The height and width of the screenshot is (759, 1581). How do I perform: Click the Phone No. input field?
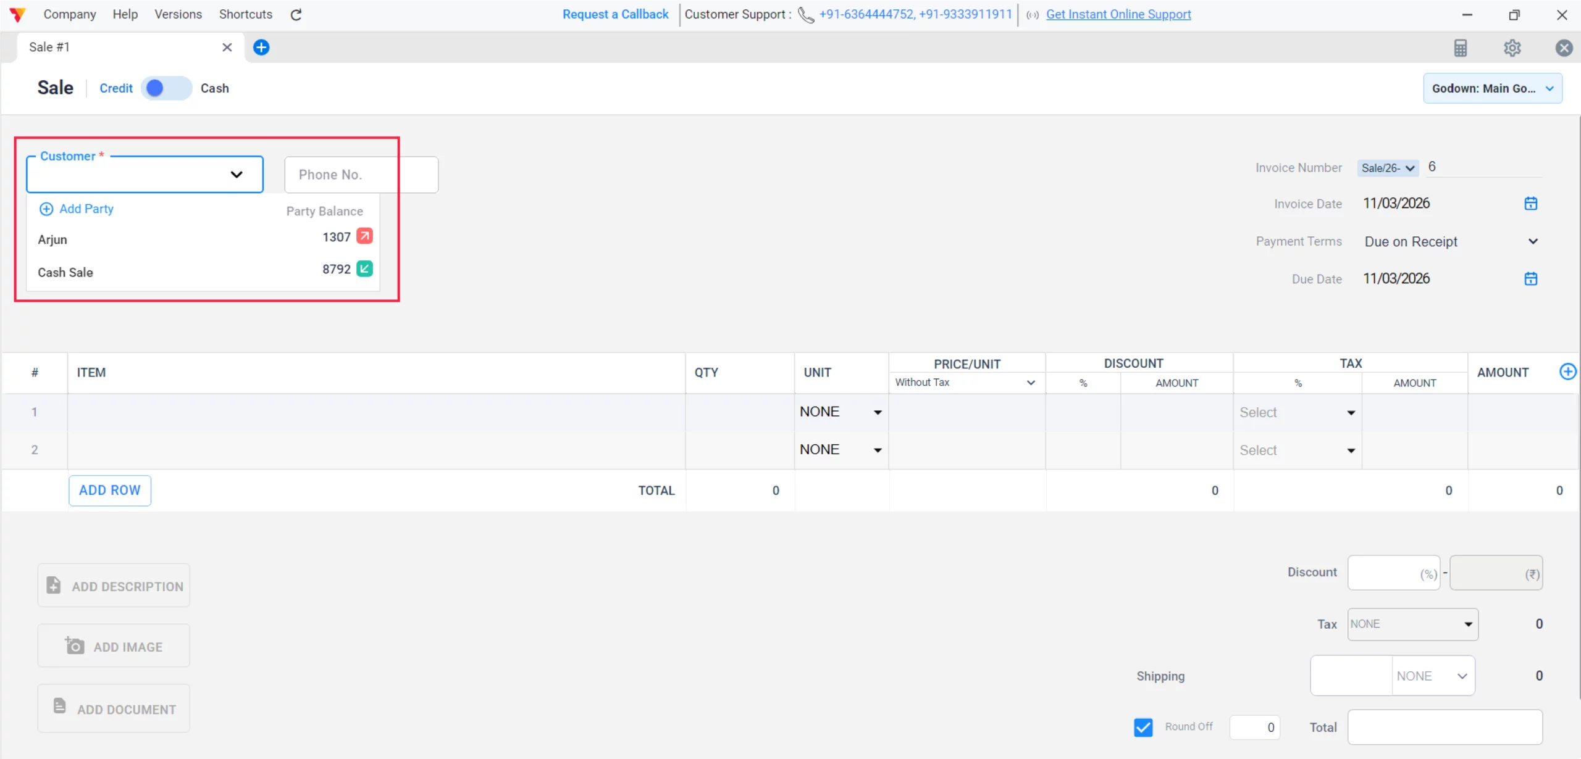pyautogui.click(x=361, y=175)
